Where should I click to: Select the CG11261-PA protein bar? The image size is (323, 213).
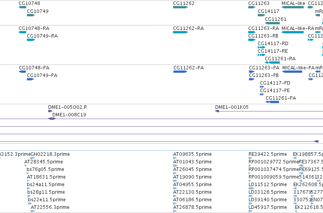(272, 102)
